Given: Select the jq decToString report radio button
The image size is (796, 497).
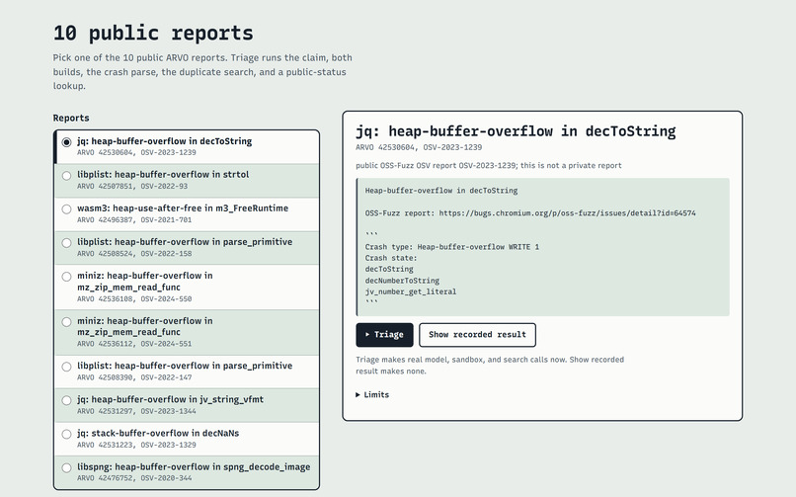Looking at the screenshot, I should click(x=66, y=142).
